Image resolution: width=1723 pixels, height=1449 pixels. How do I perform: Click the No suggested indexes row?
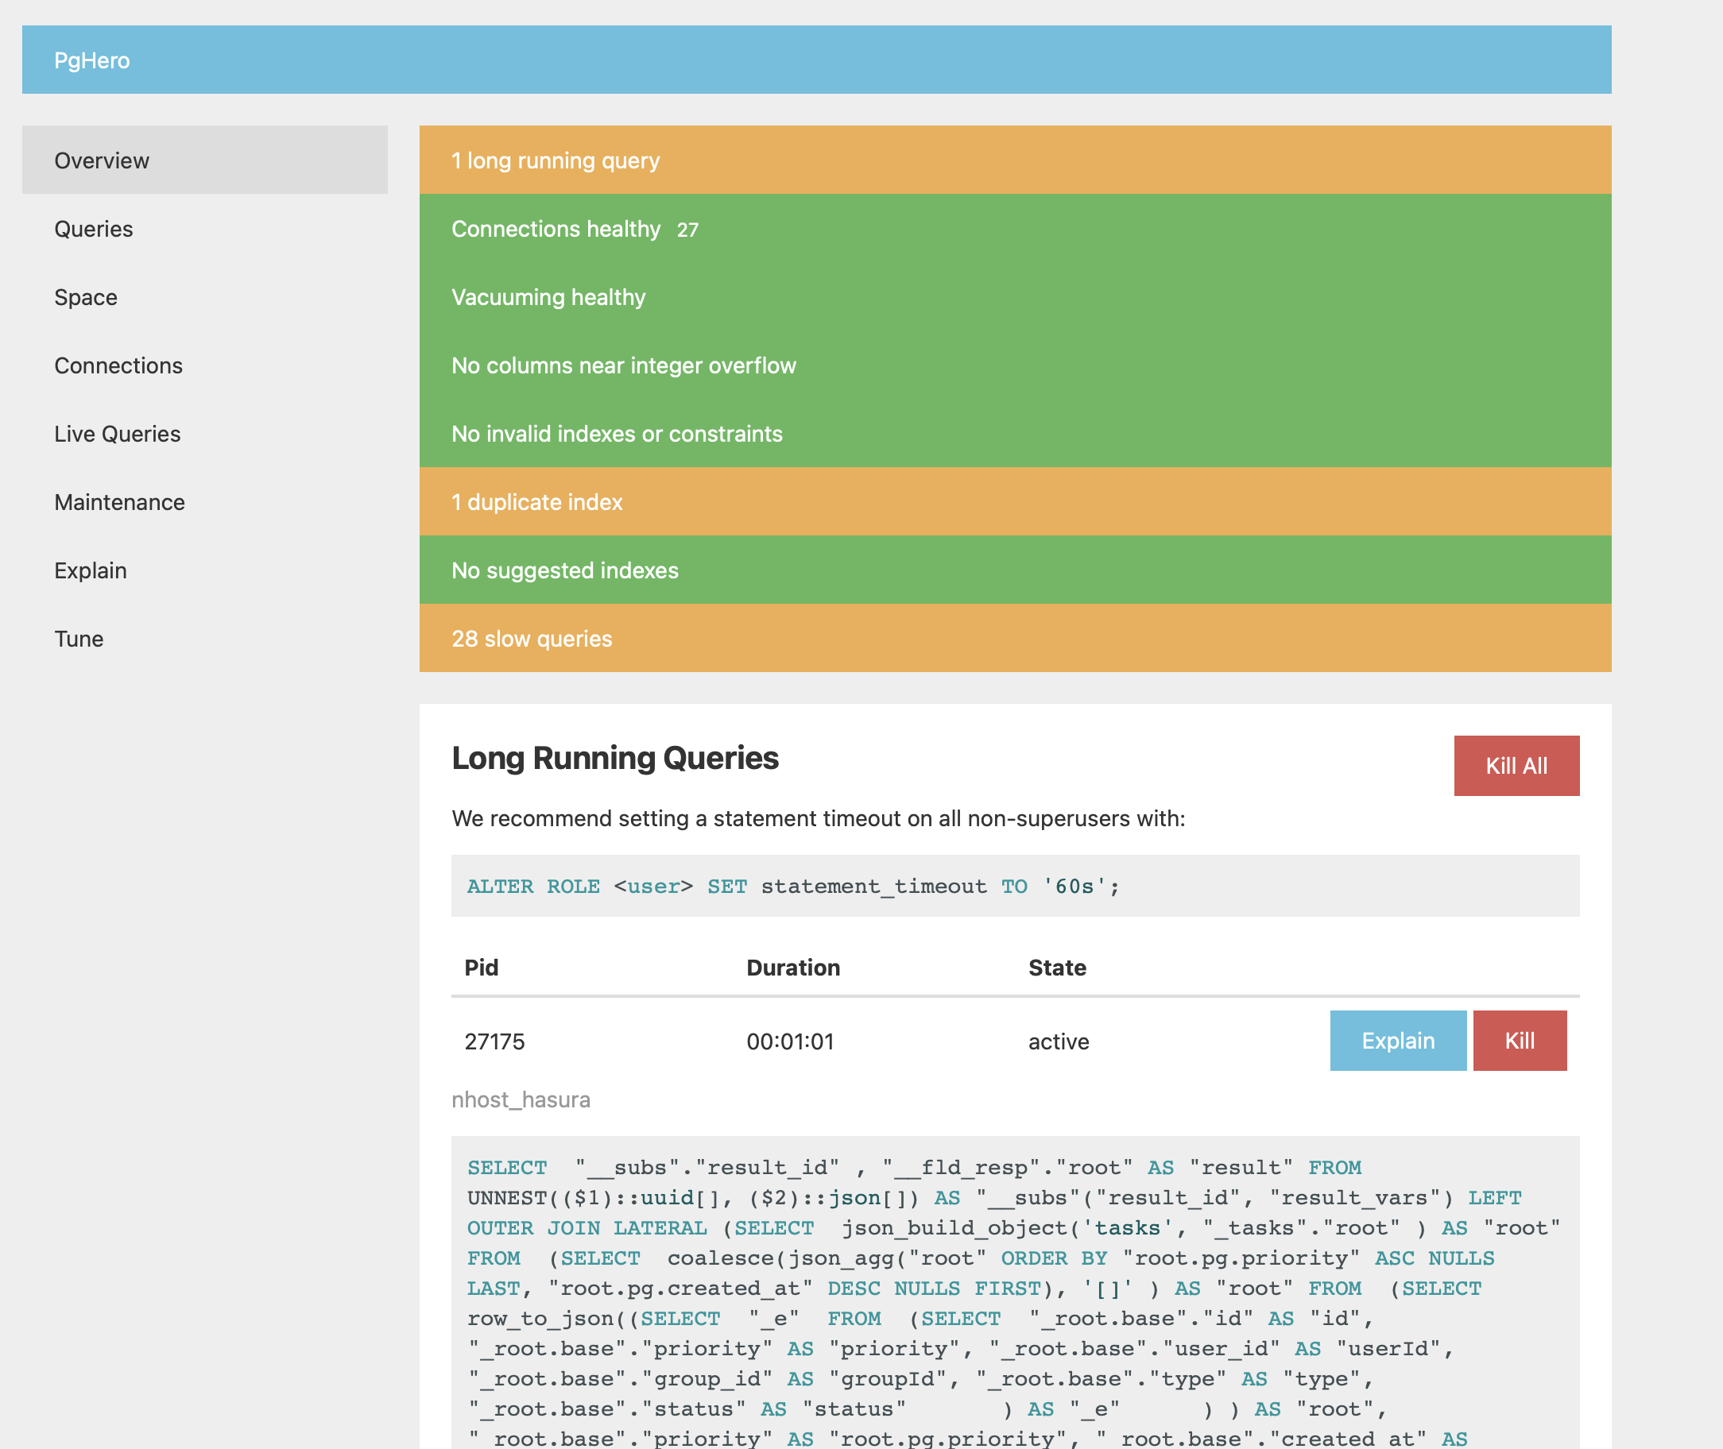(564, 570)
